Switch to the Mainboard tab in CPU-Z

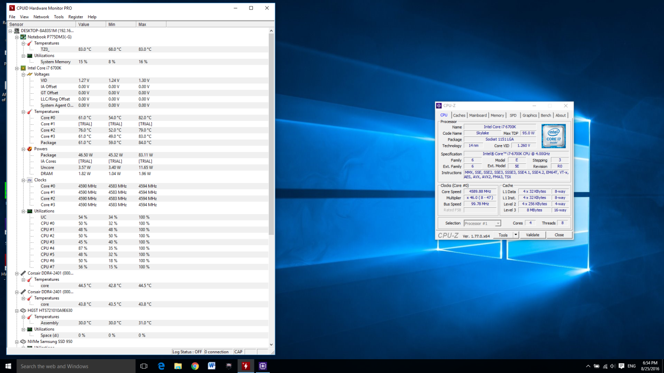pyautogui.click(x=478, y=115)
